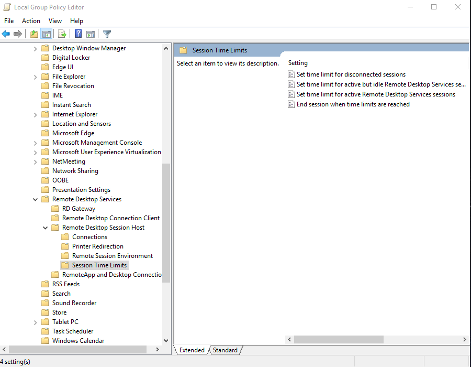The height and width of the screenshot is (367, 471).
Task: Select 'Set time limit for active Remote Desktop Services sessions'
Action: click(376, 94)
